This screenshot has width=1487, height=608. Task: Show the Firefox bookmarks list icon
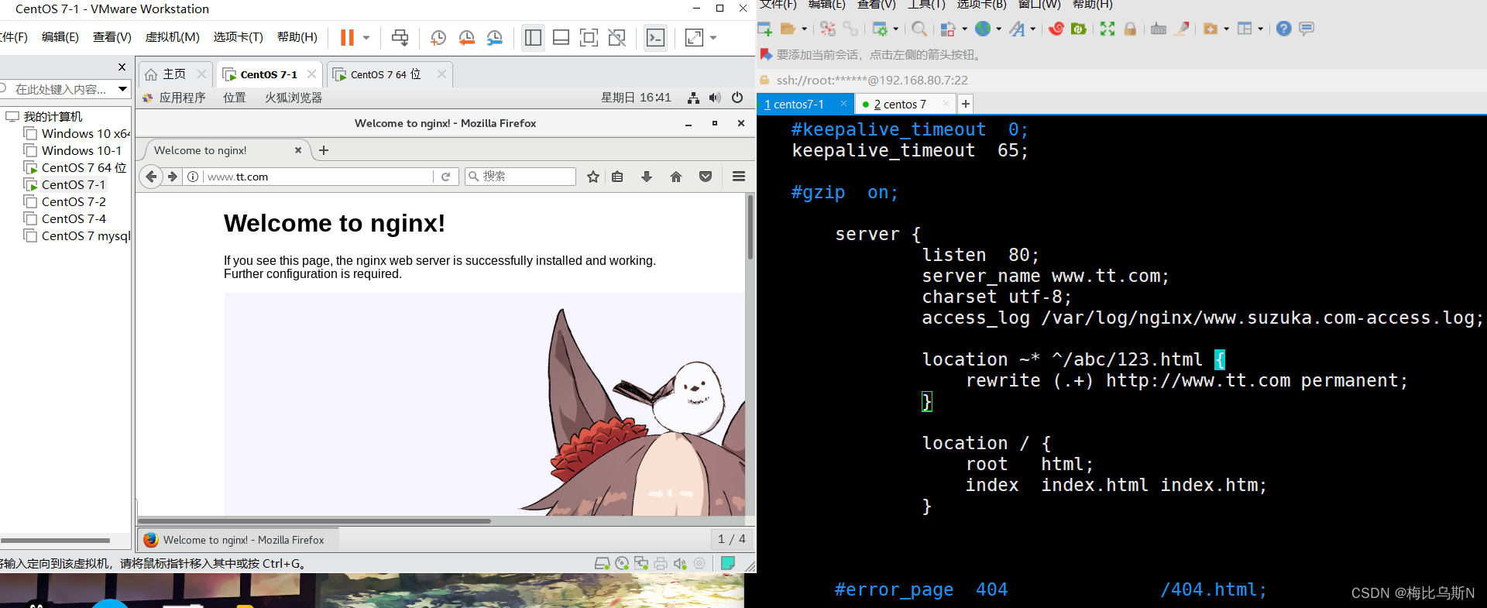617,177
